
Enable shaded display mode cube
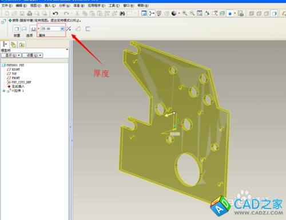tap(274, 13)
